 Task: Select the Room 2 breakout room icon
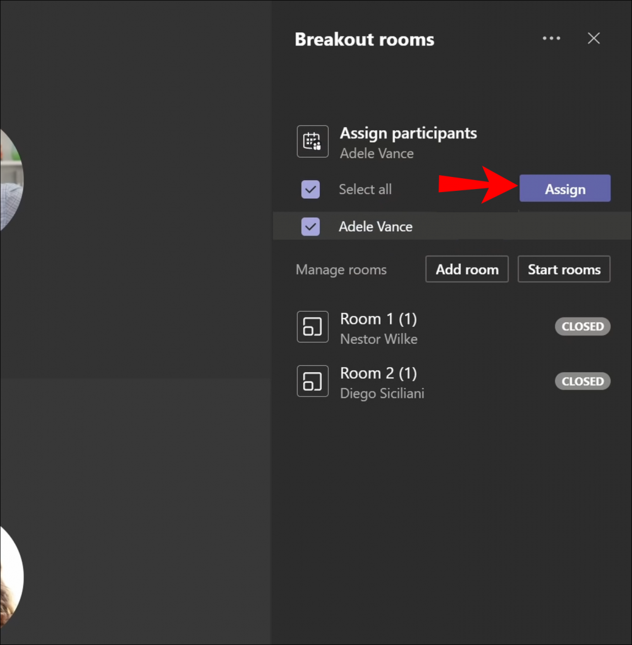312,381
